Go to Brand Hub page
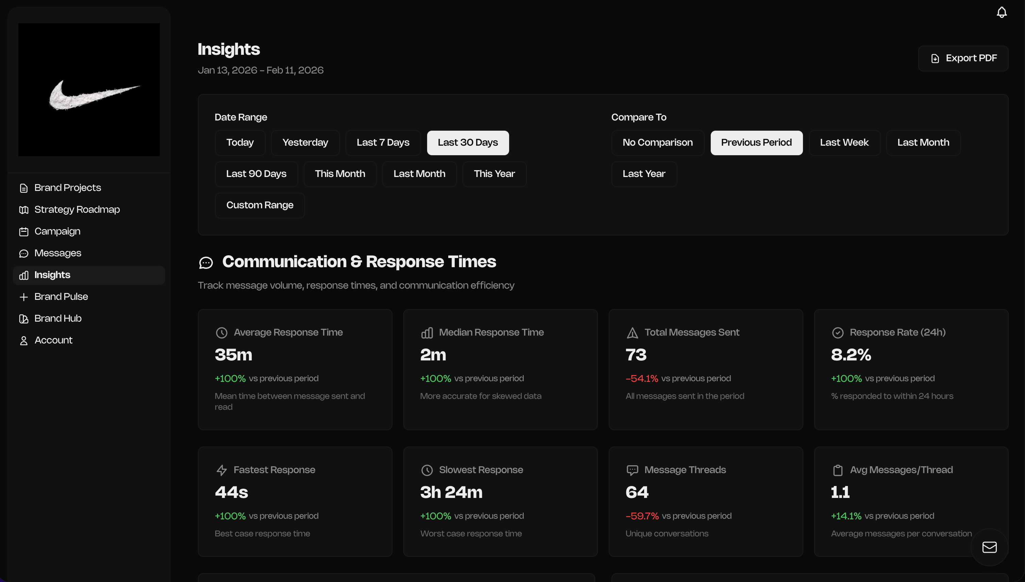 (x=58, y=319)
